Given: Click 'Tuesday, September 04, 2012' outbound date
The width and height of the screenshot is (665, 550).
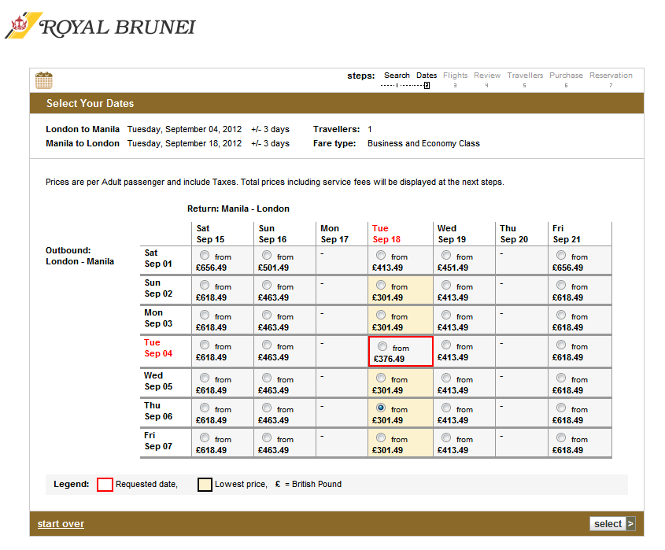Looking at the screenshot, I should [x=184, y=129].
